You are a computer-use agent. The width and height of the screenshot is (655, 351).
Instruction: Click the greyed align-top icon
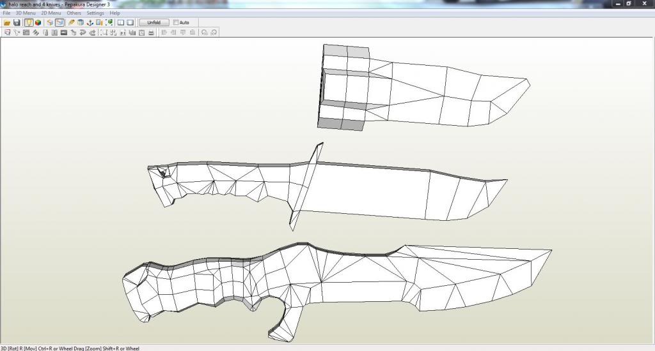(183, 33)
